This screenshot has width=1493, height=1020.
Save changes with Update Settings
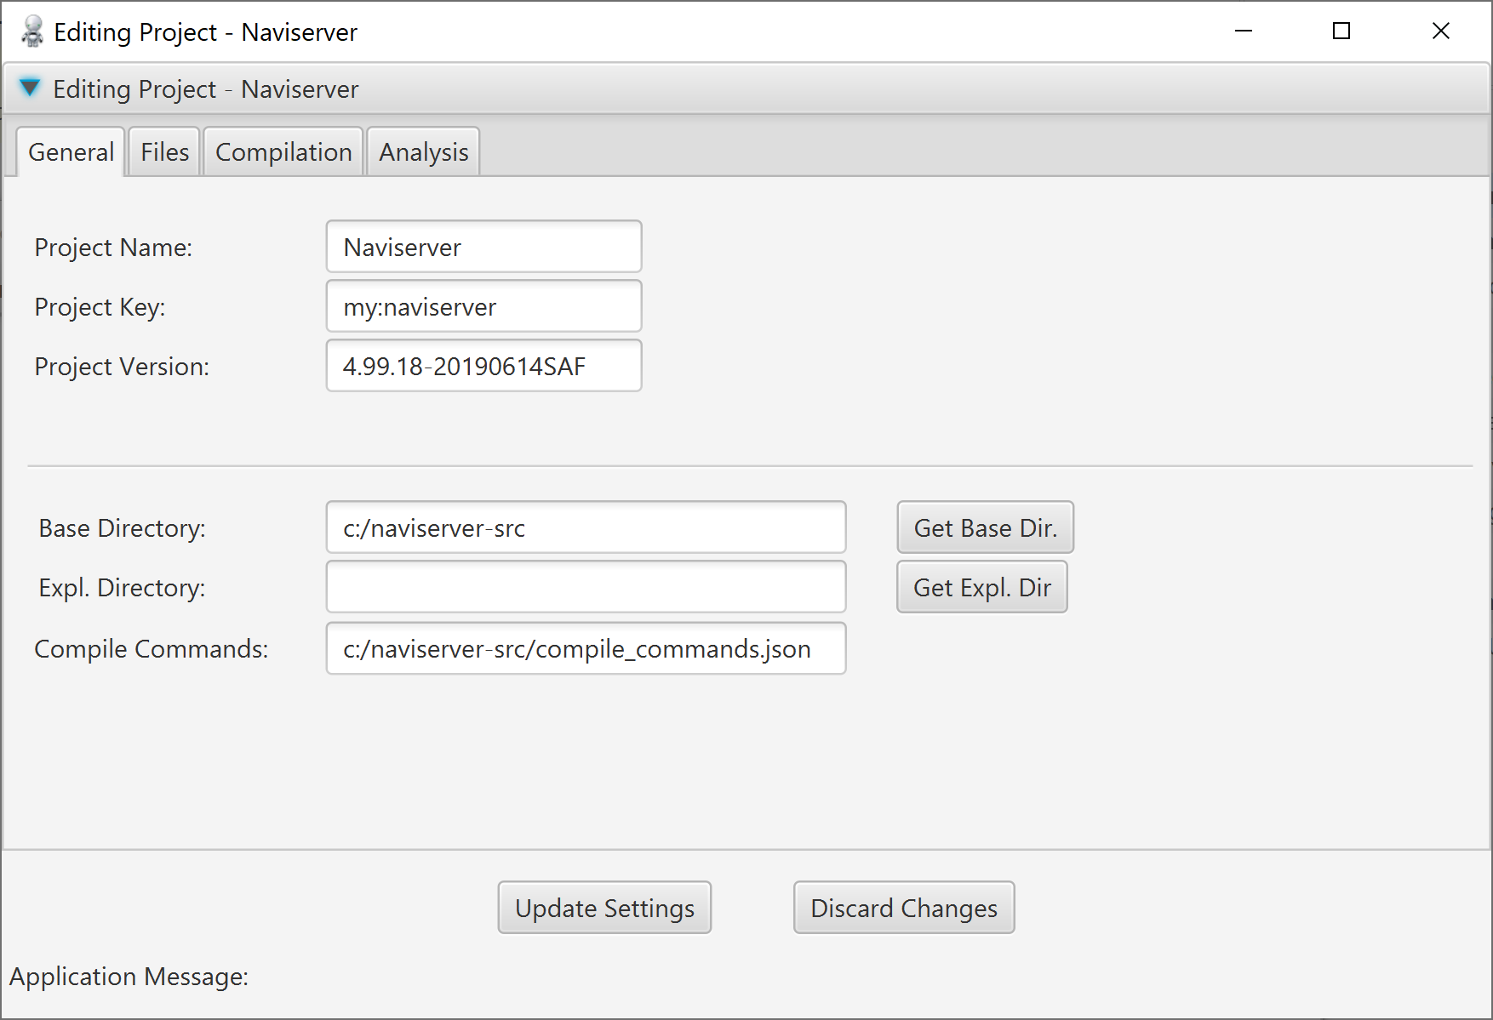coord(604,908)
